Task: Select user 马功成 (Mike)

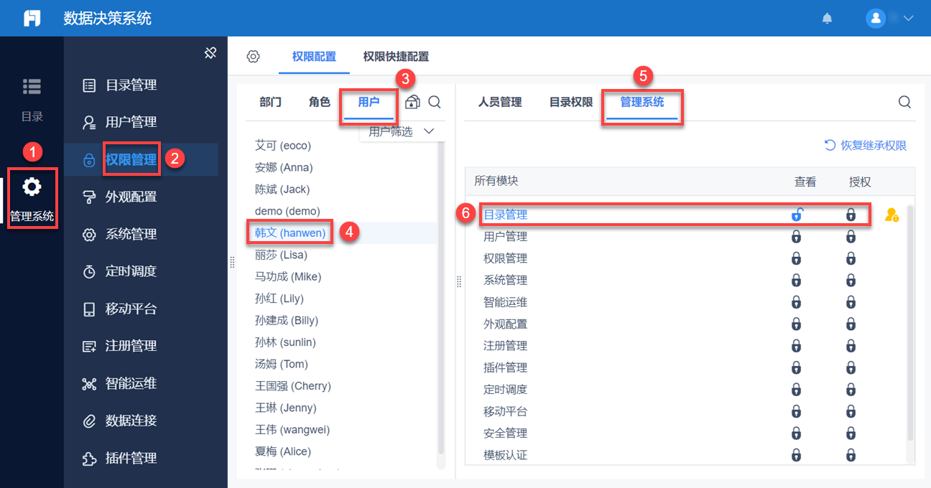Action: 288,277
